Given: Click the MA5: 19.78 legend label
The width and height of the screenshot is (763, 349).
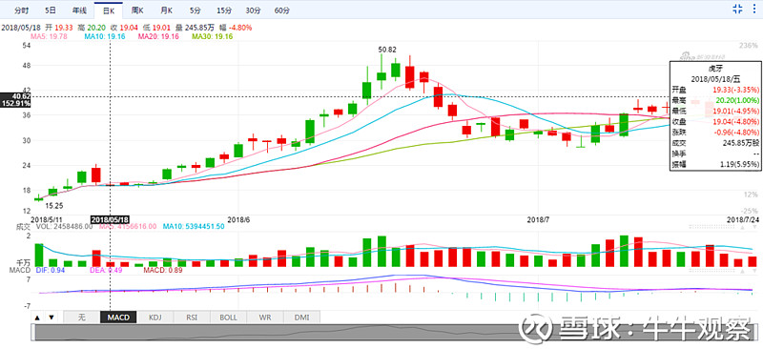Looking at the screenshot, I should click(x=49, y=36).
